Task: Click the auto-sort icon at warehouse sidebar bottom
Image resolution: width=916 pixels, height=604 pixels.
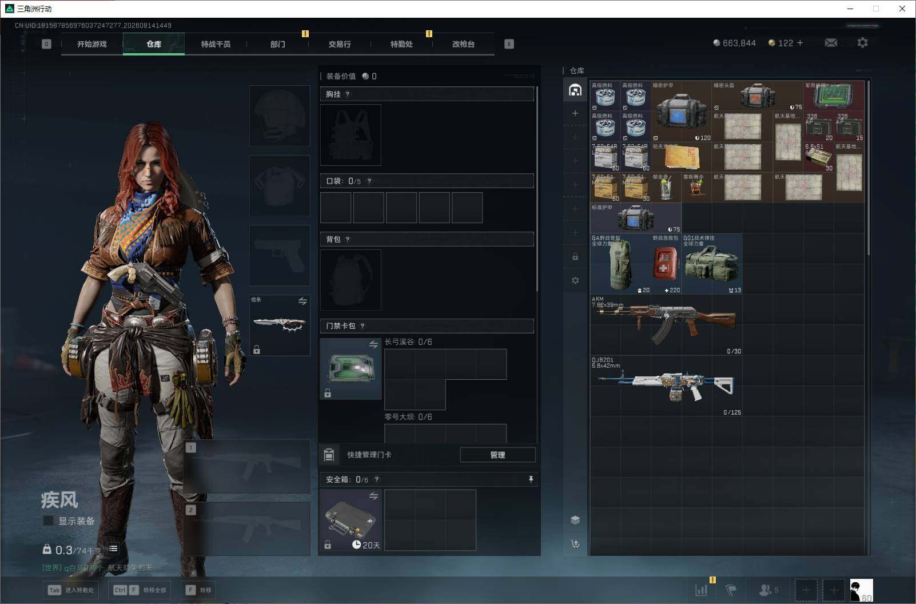Action: pyautogui.click(x=575, y=544)
